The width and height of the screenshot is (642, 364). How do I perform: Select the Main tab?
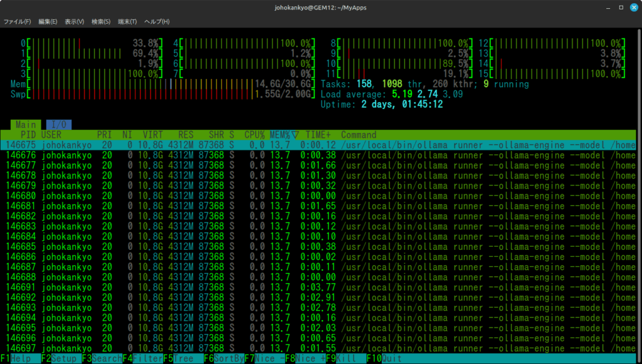point(26,125)
